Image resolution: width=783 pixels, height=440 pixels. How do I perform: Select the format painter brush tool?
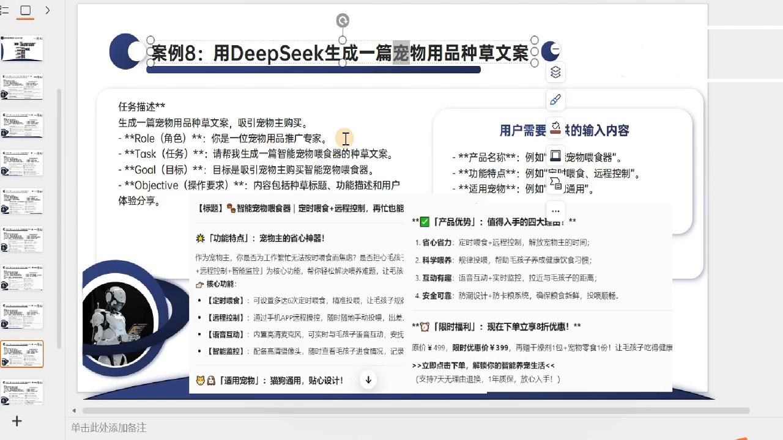point(555,100)
